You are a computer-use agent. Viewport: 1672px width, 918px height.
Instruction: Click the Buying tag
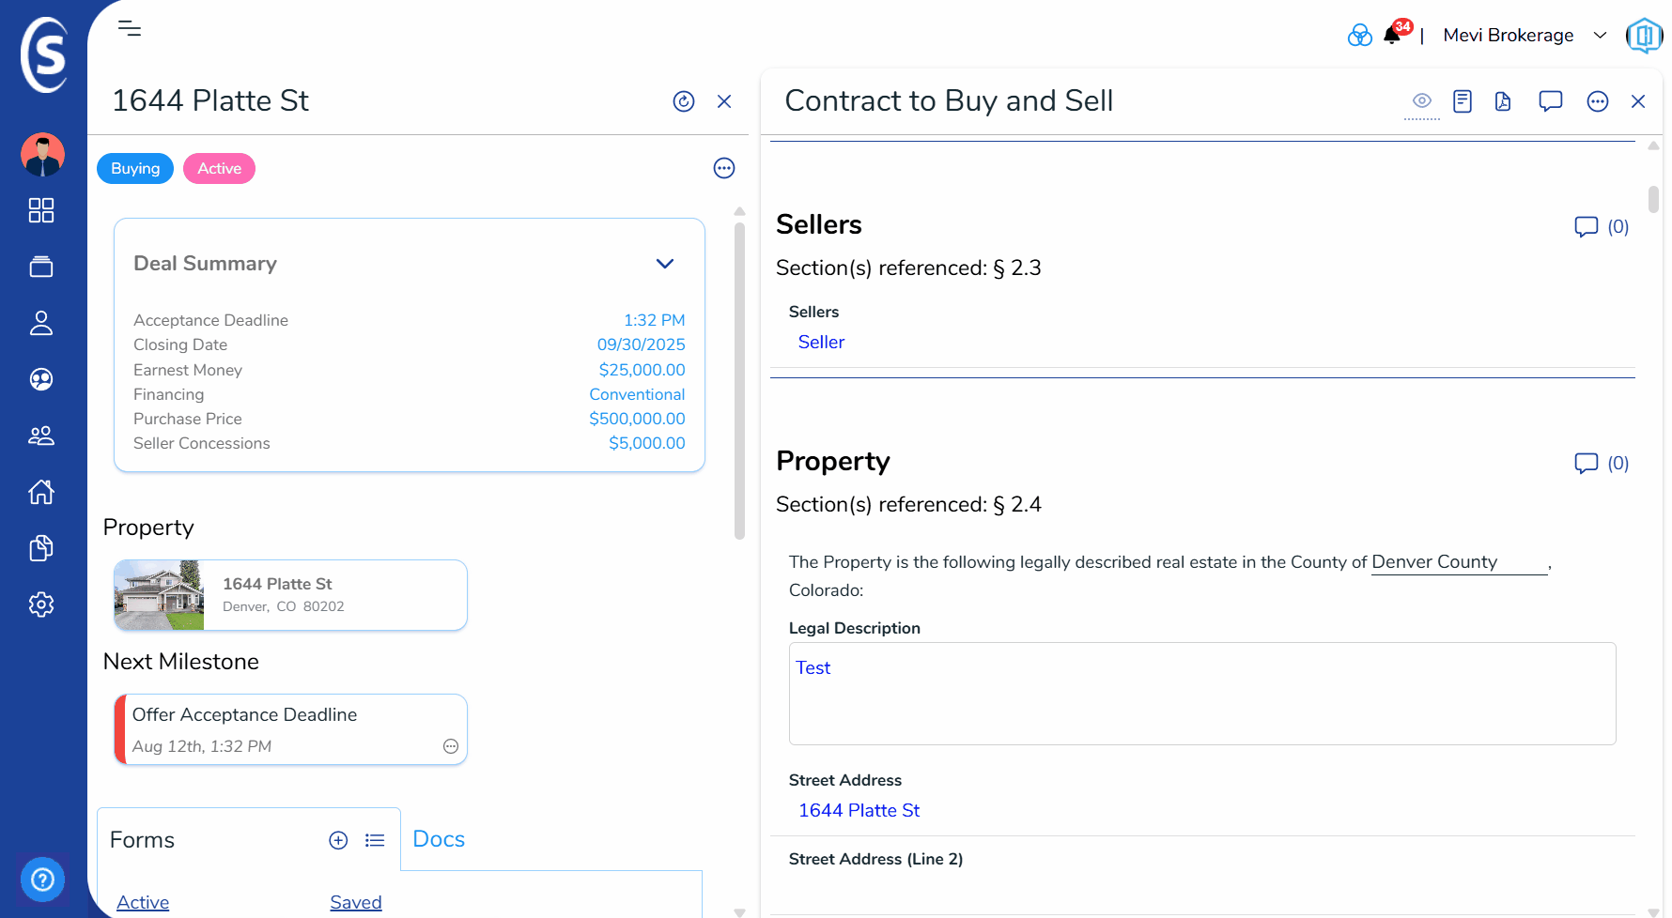(135, 168)
